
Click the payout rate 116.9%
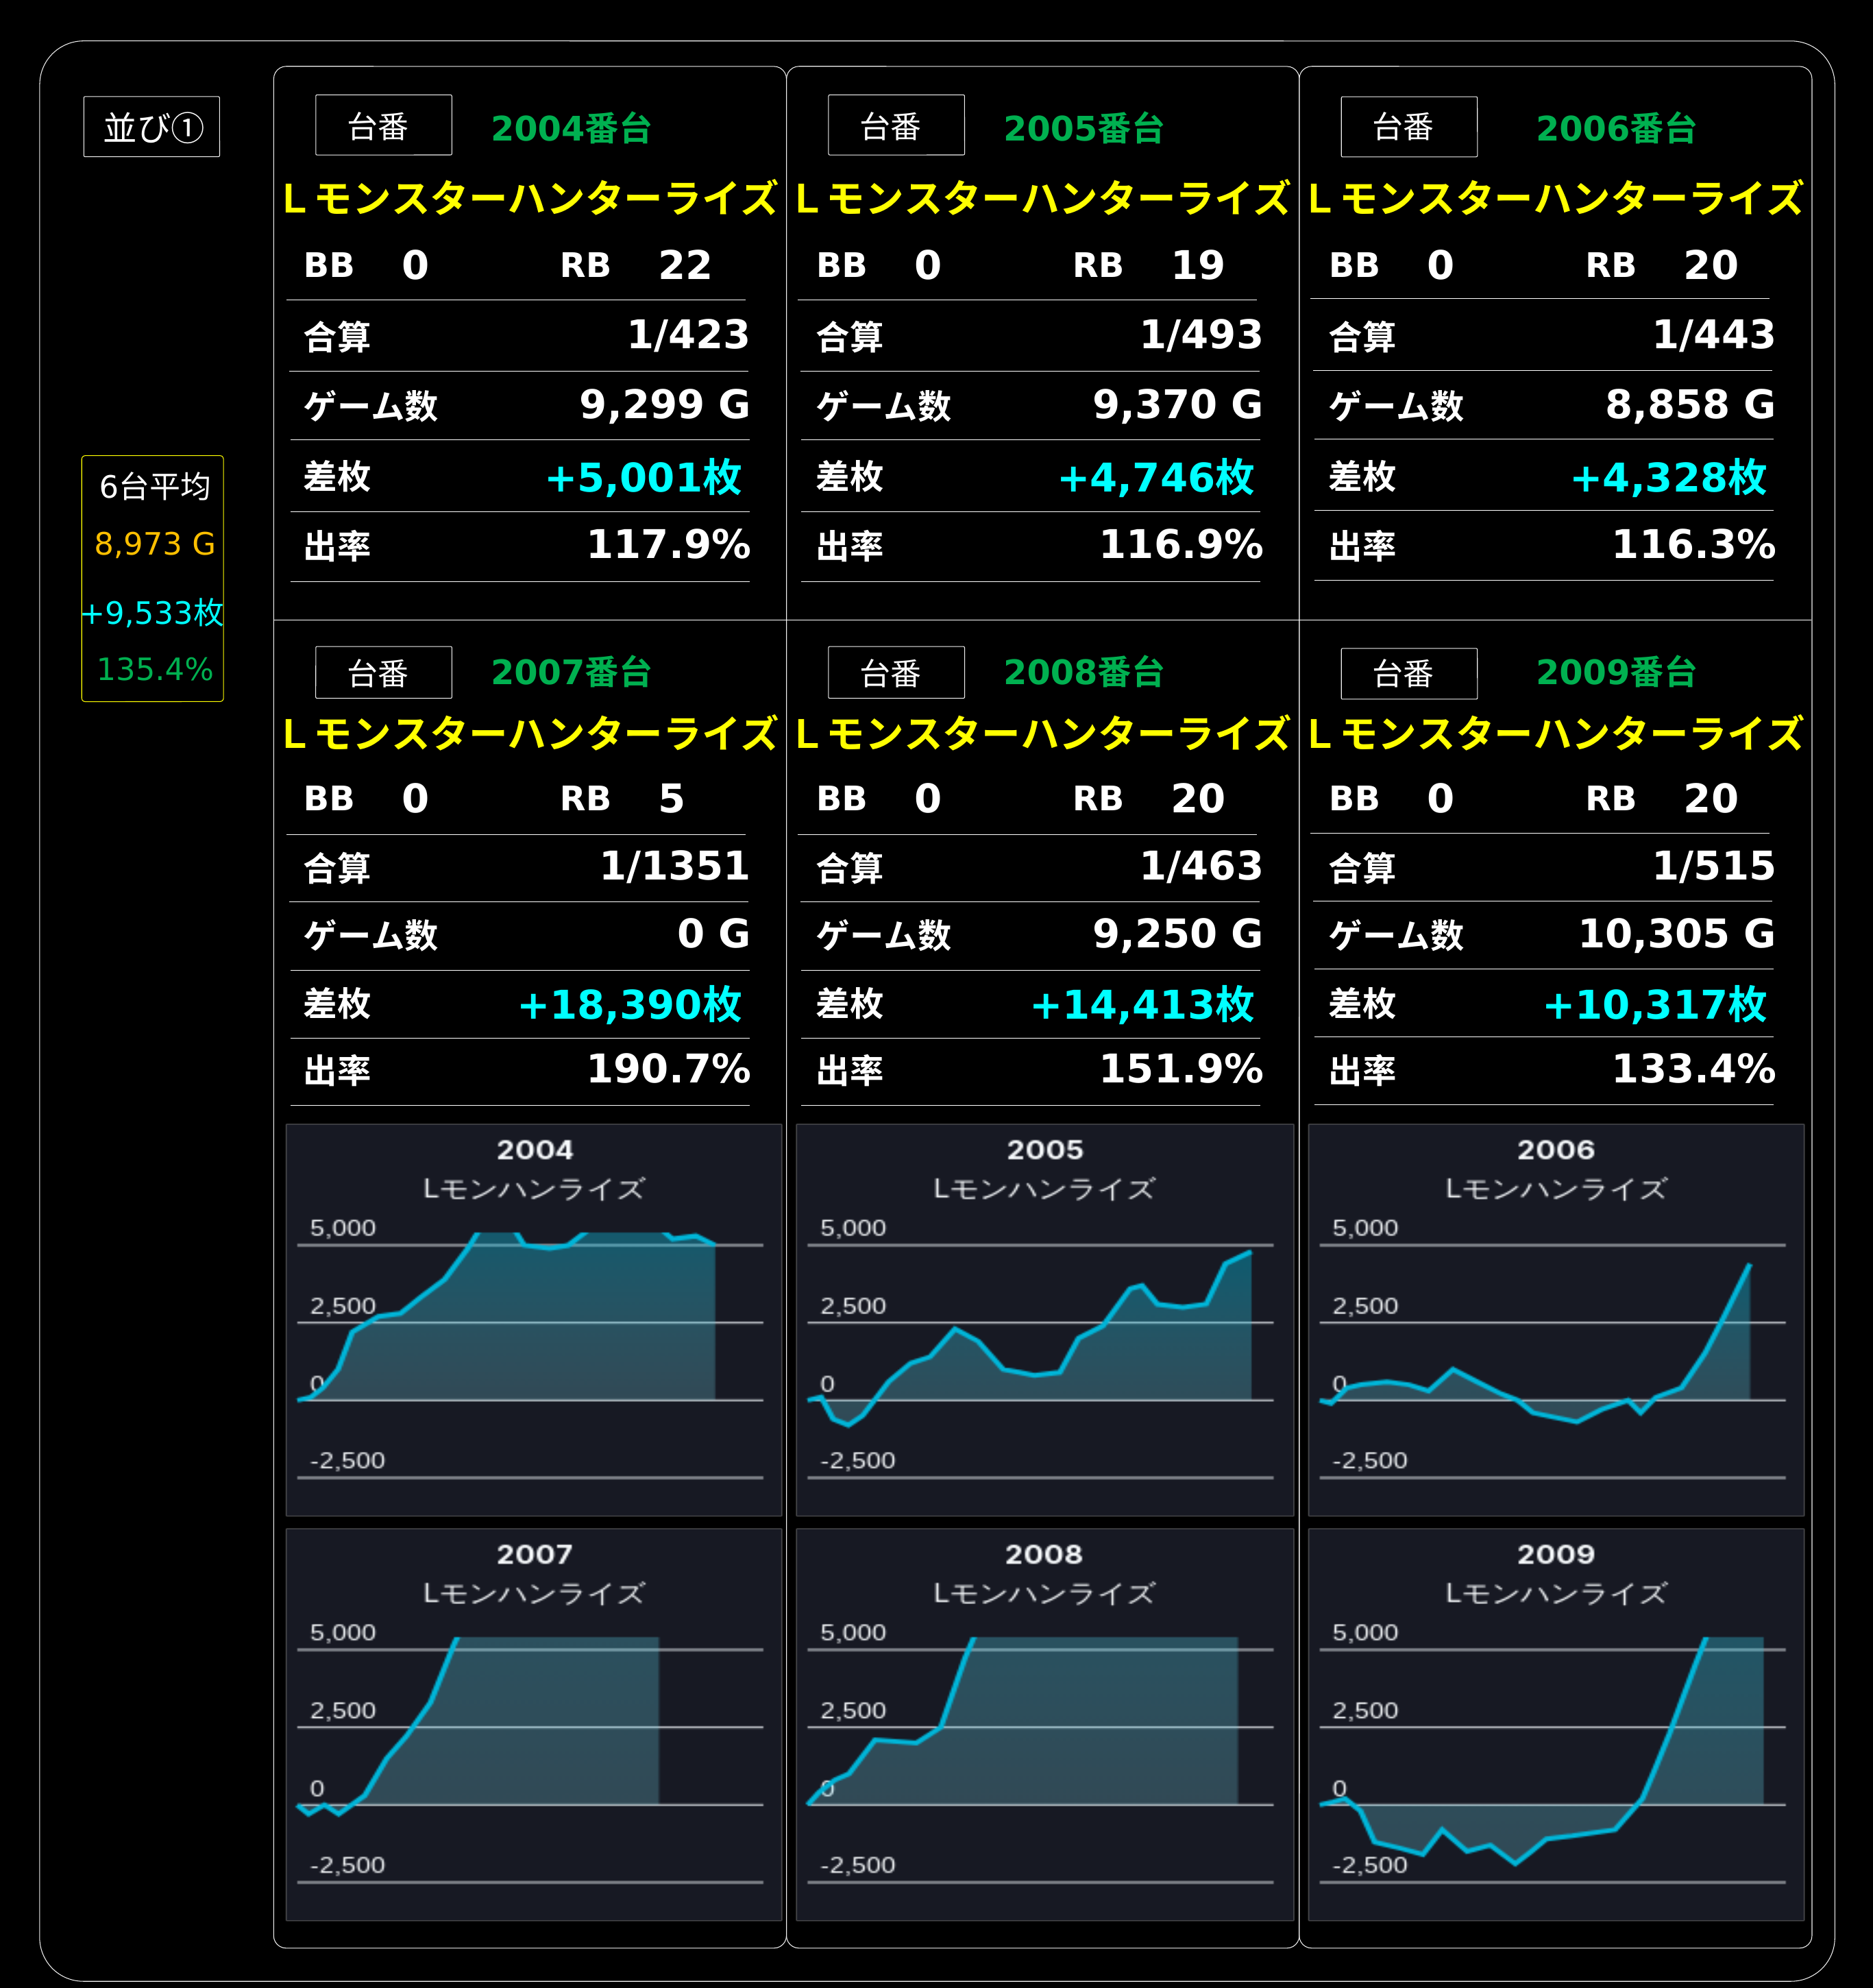(x=1182, y=545)
